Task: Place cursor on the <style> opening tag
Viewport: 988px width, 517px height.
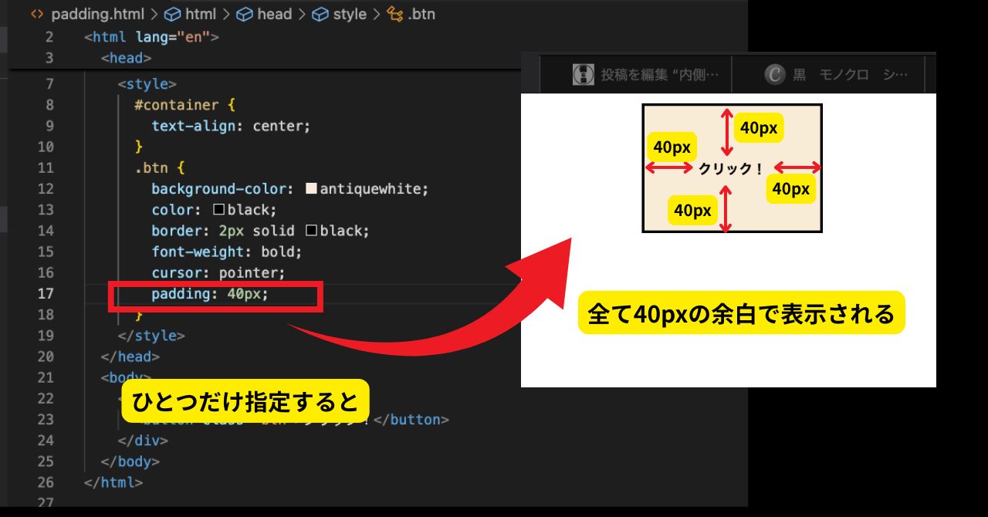Action: (147, 83)
